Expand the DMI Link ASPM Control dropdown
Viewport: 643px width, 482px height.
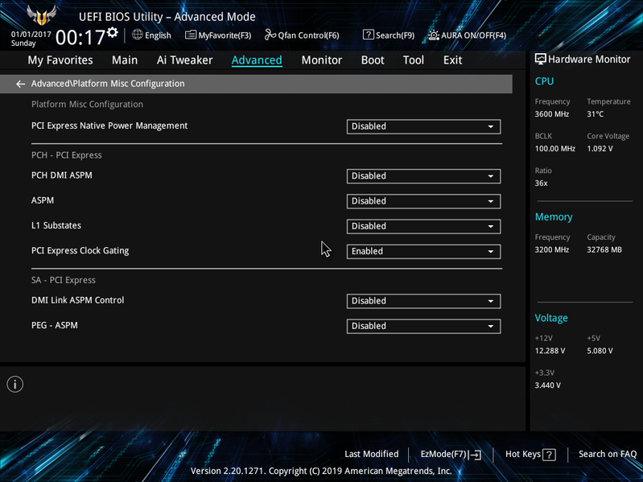pyautogui.click(x=423, y=301)
